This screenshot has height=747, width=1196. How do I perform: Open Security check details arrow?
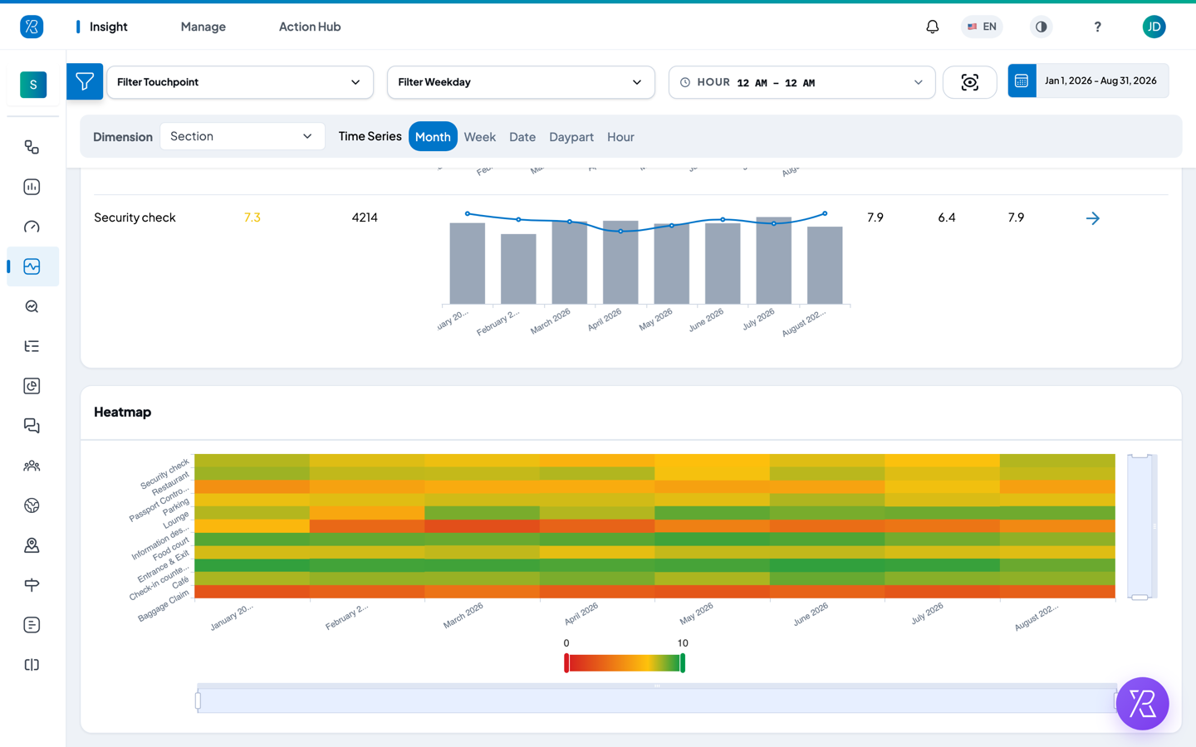pos(1093,218)
